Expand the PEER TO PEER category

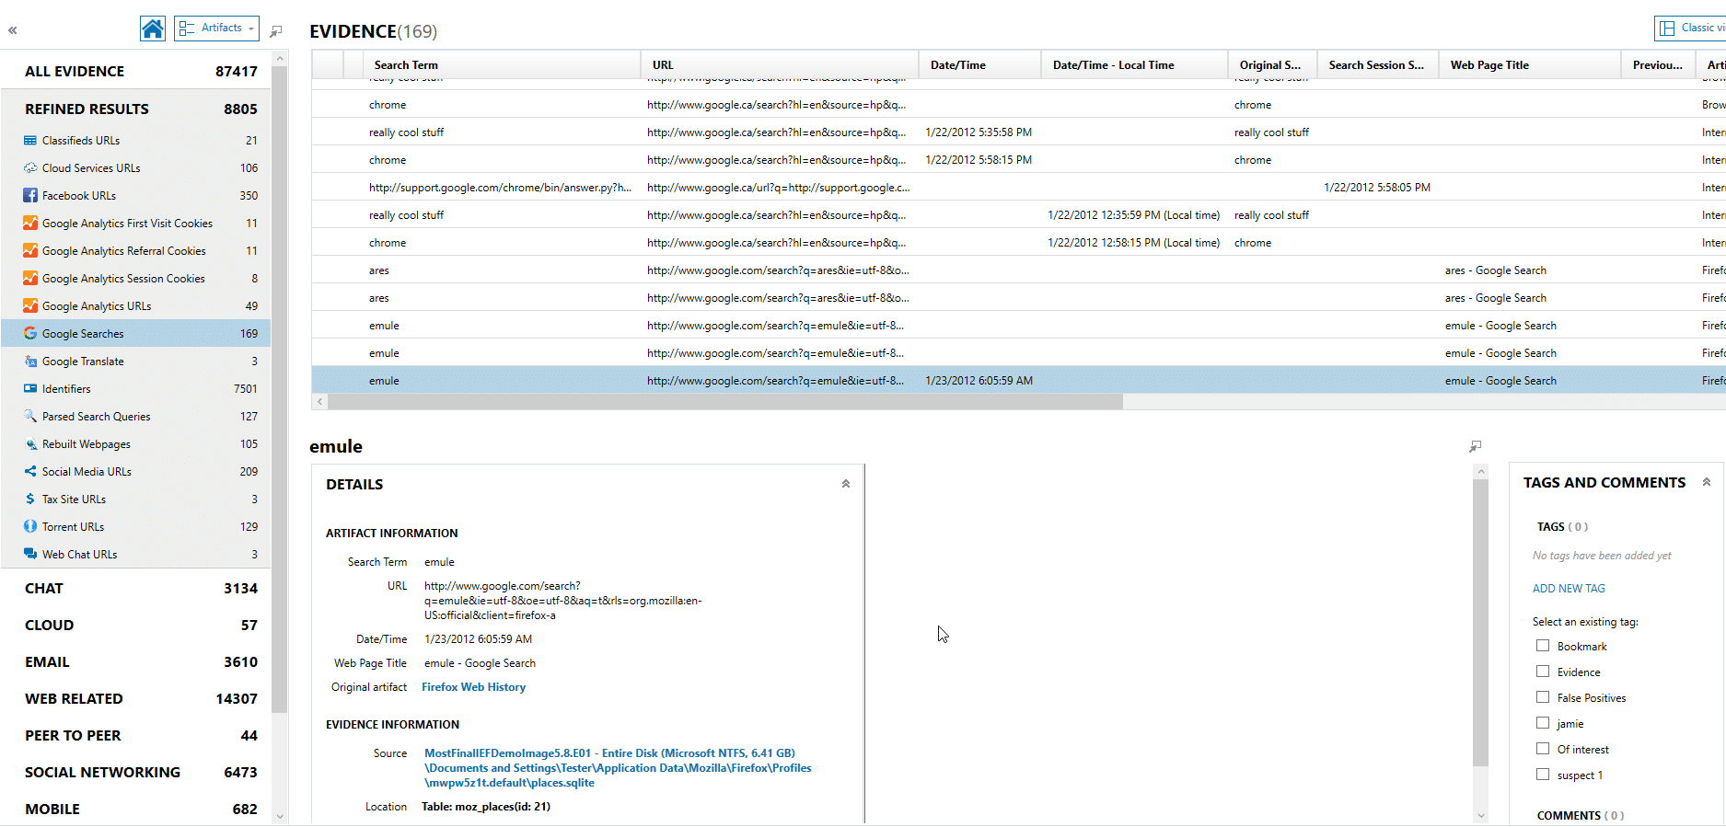(x=141, y=735)
